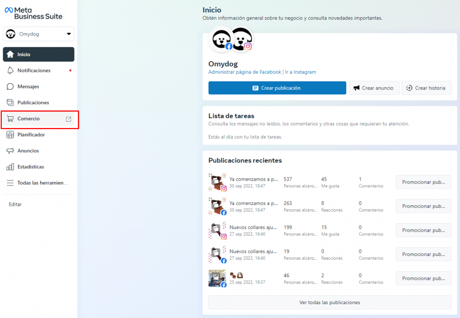Image resolution: width=460 pixels, height=318 pixels.
Task: Promote the post with 537 people reached
Action: (x=423, y=182)
